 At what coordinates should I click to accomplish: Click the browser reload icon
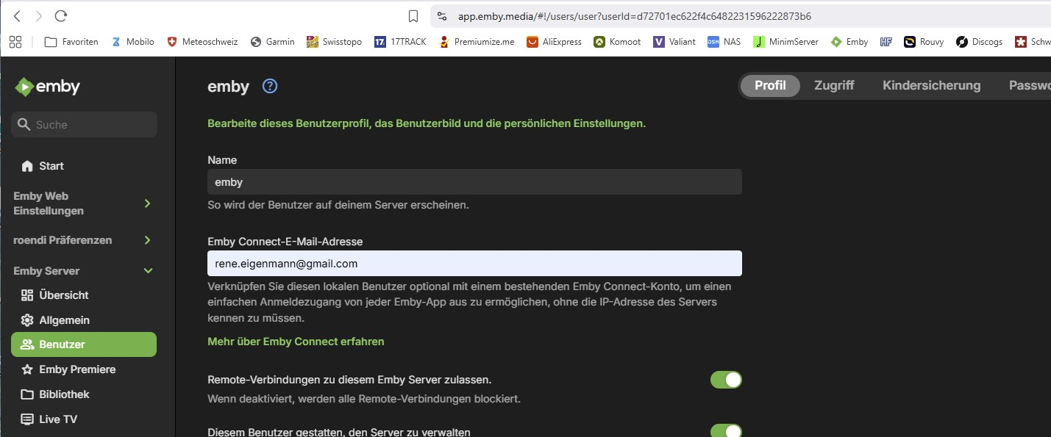click(x=61, y=16)
